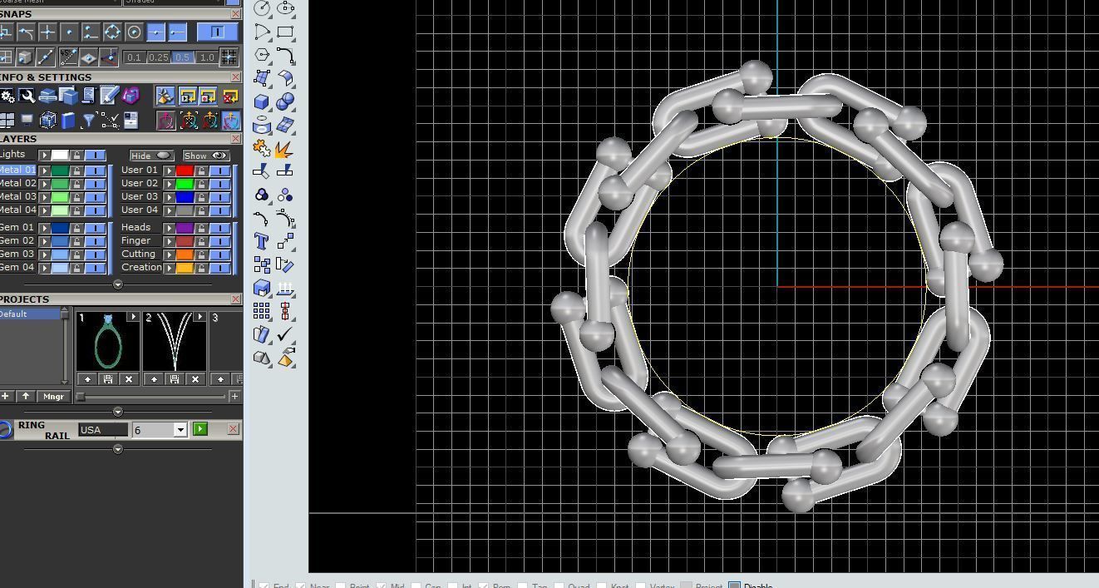Run the Ring Rail green play button
The height and width of the screenshot is (588, 1099).
pos(200,429)
